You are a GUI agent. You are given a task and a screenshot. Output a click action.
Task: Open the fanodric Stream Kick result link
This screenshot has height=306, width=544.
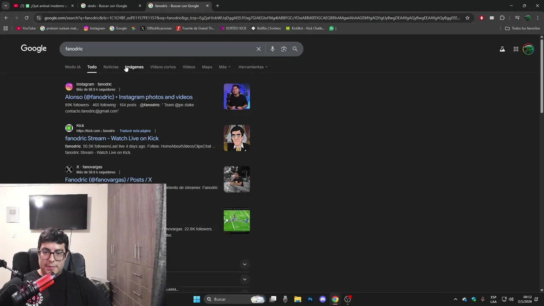pyautogui.click(x=112, y=138)
